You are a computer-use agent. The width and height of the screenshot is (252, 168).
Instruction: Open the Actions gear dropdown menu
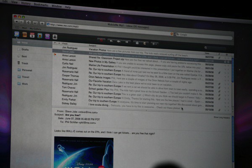[155, 44]
